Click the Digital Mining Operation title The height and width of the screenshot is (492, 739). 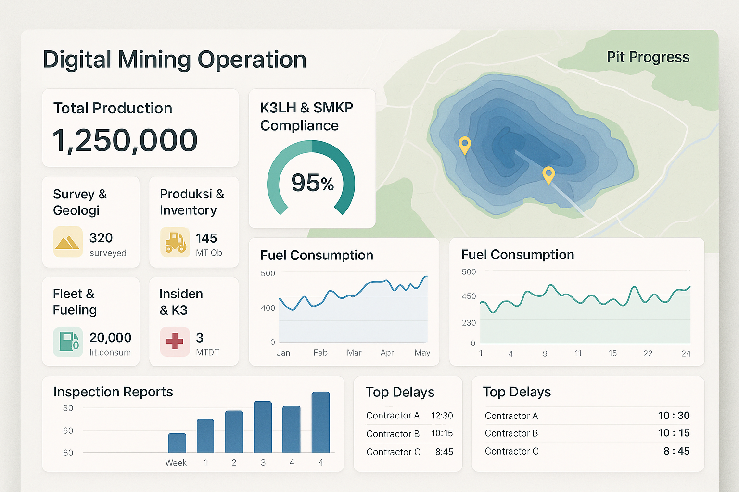(174, 60)
